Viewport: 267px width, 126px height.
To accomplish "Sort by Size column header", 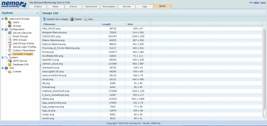I will coord(138,24).
